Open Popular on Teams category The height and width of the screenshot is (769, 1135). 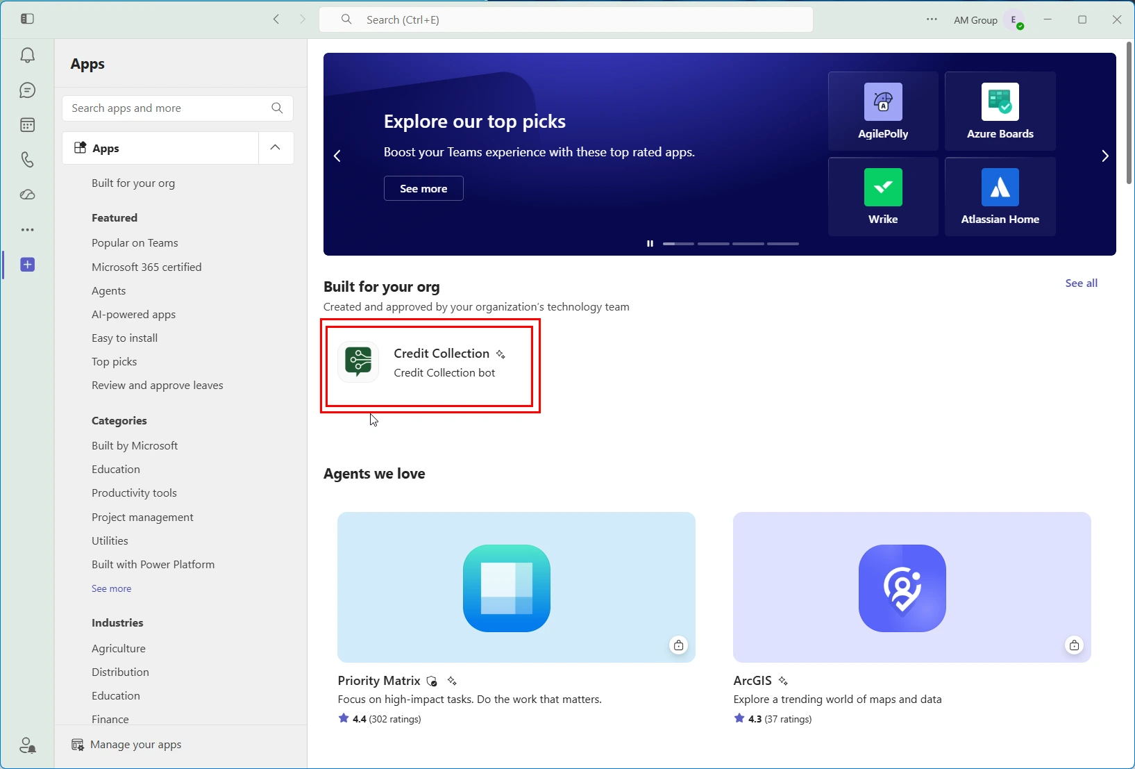click(135, 243)
